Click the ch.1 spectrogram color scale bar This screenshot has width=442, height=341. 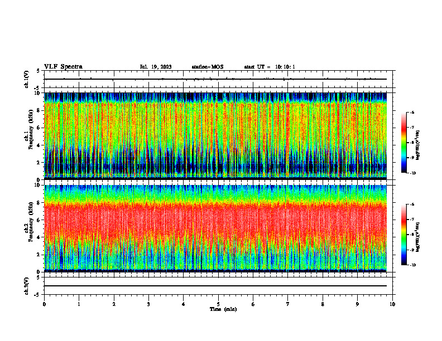[403, 143]
